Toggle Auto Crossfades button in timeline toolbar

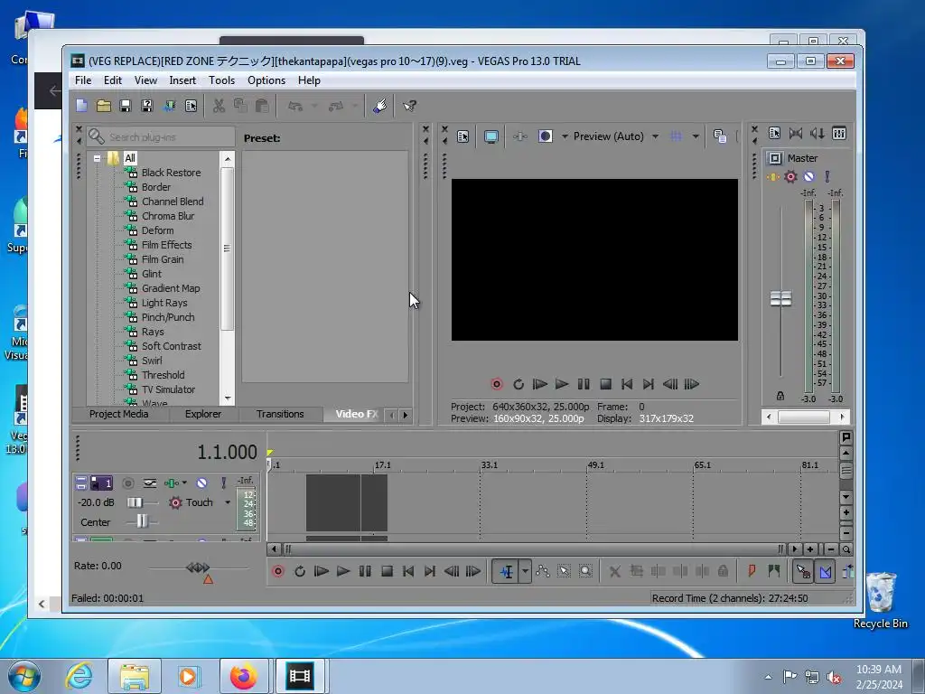click(x=826, y=571)
